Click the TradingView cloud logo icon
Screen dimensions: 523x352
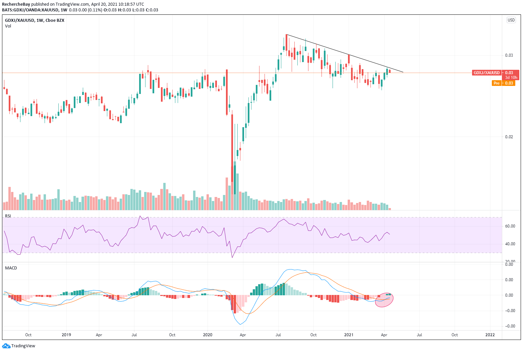[6, 346]
